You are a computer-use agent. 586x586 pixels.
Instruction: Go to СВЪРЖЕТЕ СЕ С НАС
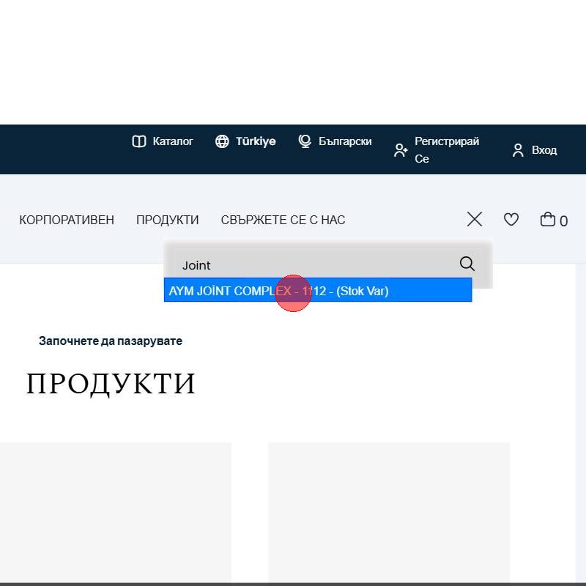tap(283, 220)
